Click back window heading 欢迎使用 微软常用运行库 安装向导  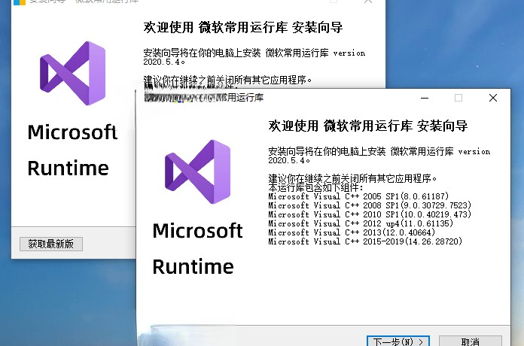coord(243,27)
